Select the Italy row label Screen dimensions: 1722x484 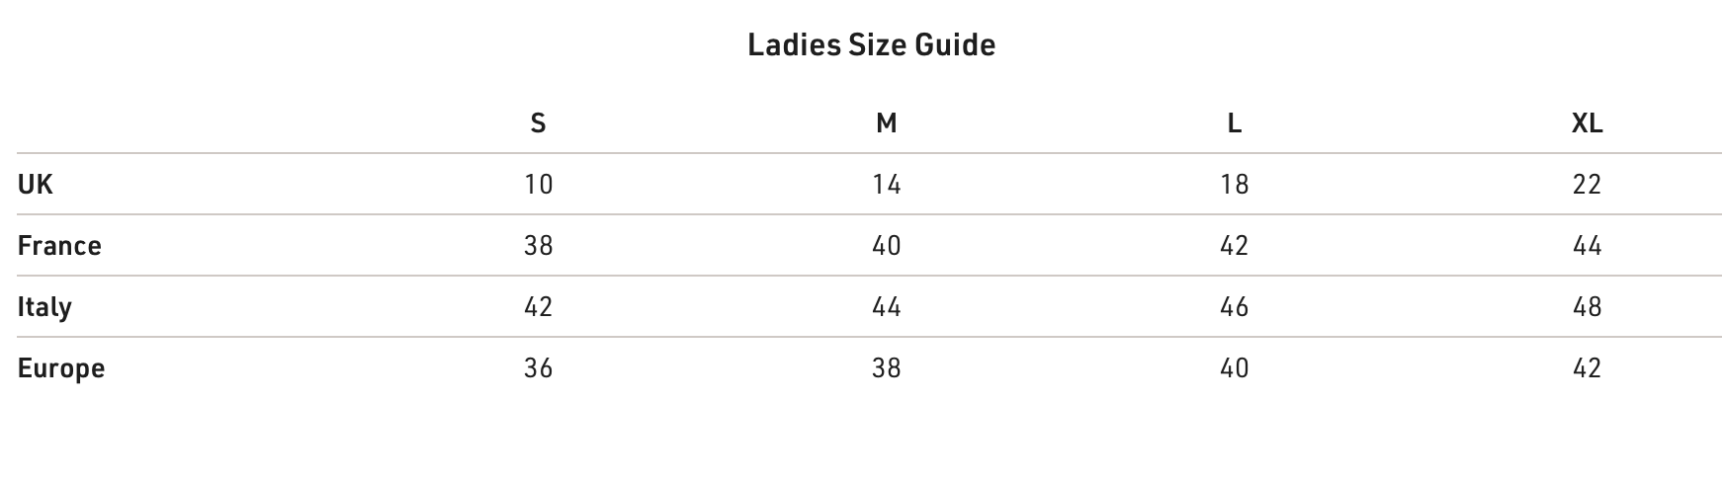coord(44,307)
